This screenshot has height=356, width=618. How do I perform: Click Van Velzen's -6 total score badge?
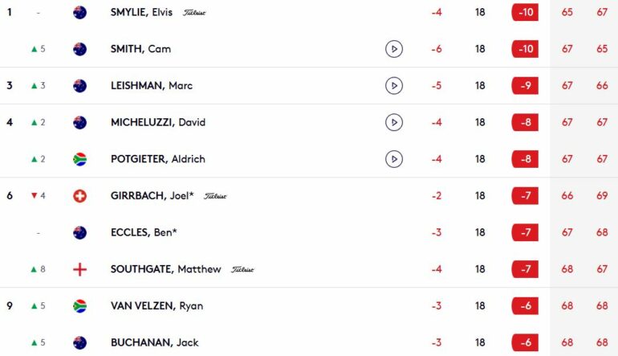(x=525, y=306)
